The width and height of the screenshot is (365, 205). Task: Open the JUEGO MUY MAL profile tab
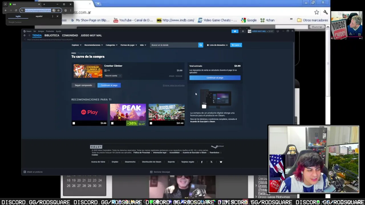click(x=91, y=35)
